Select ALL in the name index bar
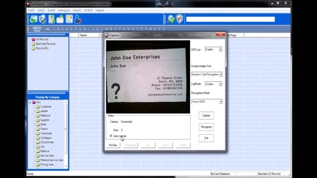This screenshot has height=178, width=317. (x=48, y=29)
